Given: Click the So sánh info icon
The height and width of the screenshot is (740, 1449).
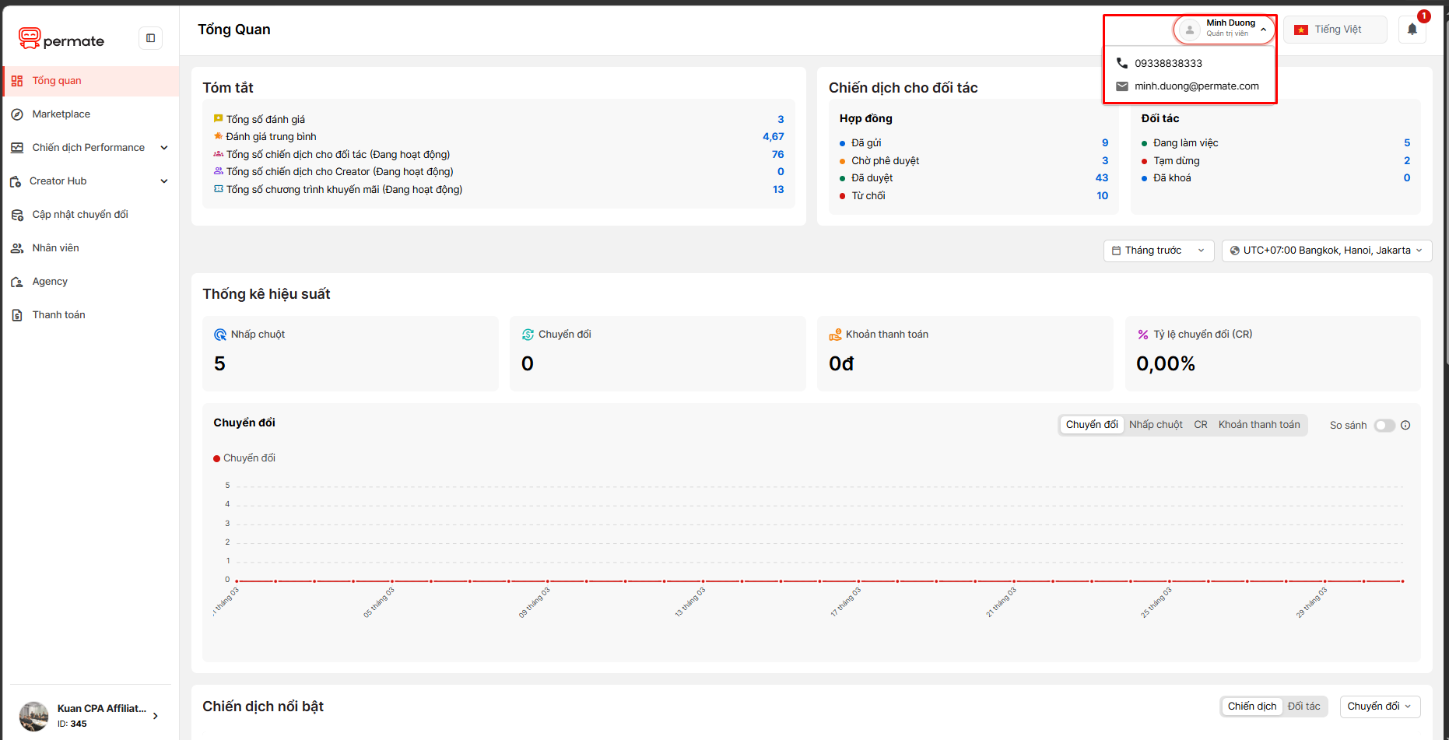Looking at the screenshot, I should click(1405, 425).
